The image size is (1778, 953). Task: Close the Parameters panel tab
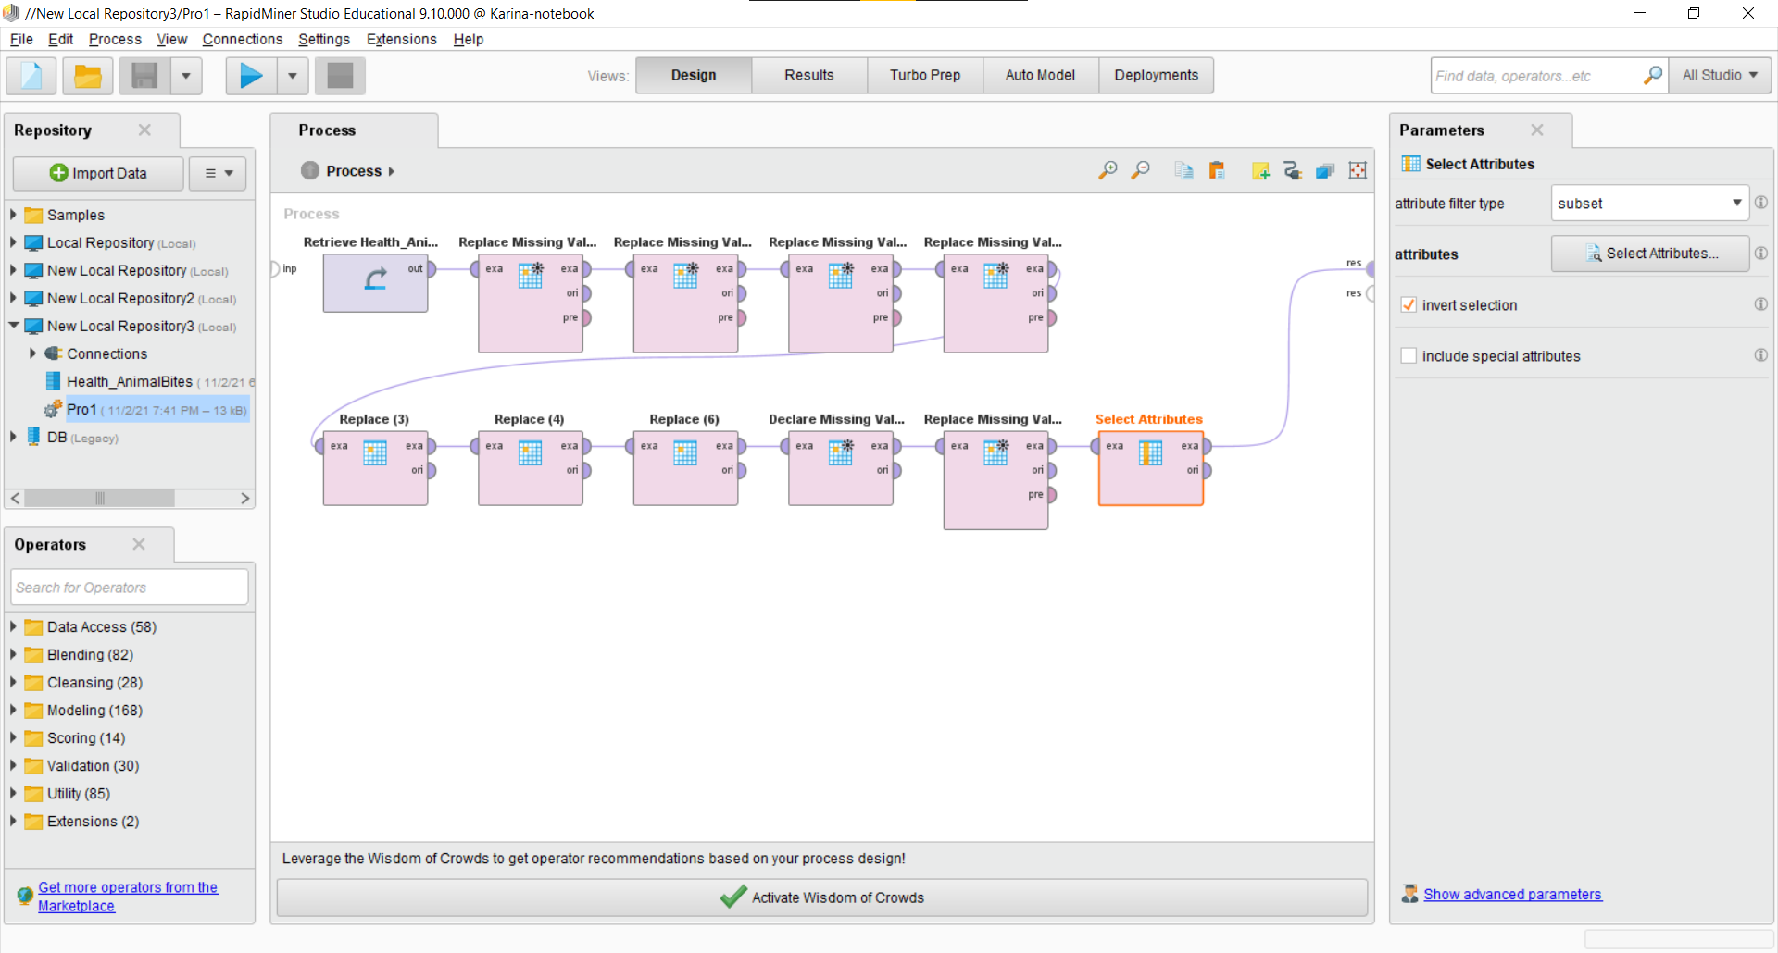(x=1537, y=130)
